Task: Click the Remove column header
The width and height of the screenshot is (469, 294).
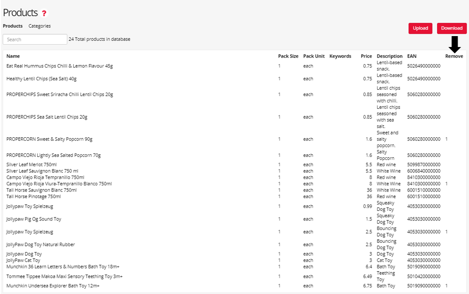Action: (454, 56)
